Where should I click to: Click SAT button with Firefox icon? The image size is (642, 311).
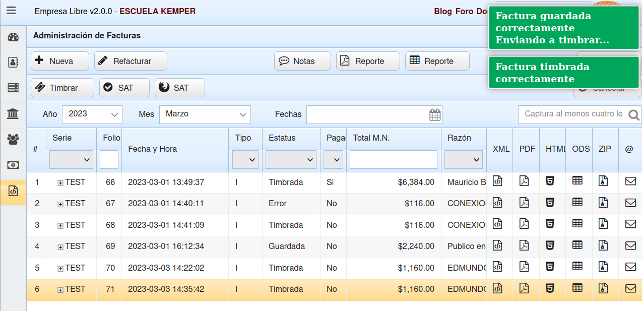(x=180, y=88)
